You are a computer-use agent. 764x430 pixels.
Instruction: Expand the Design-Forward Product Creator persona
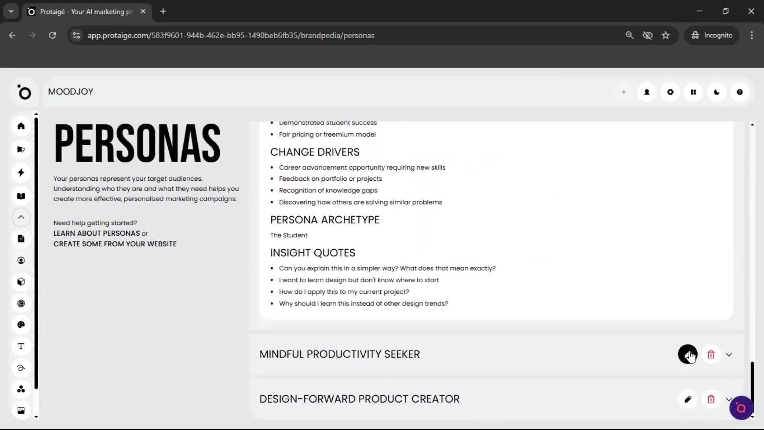729,399
